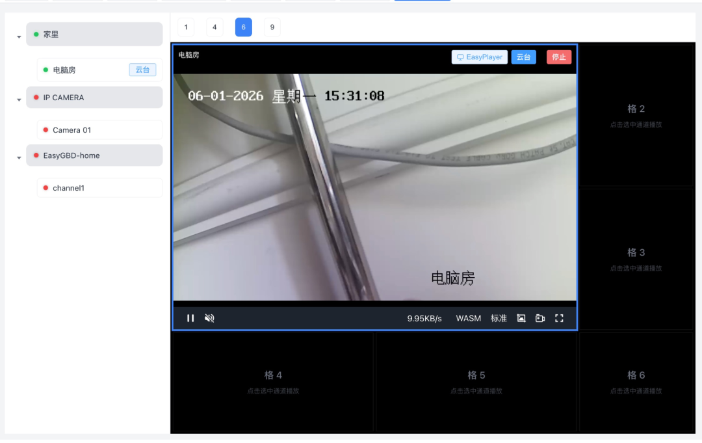Click the 云台 button in player header

tap(523, 57)
